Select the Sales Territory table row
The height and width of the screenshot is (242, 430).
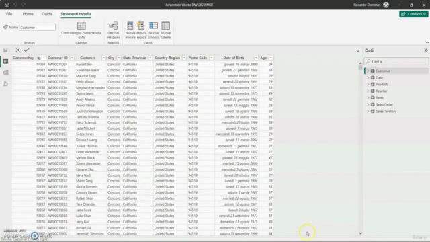[396, 111]
